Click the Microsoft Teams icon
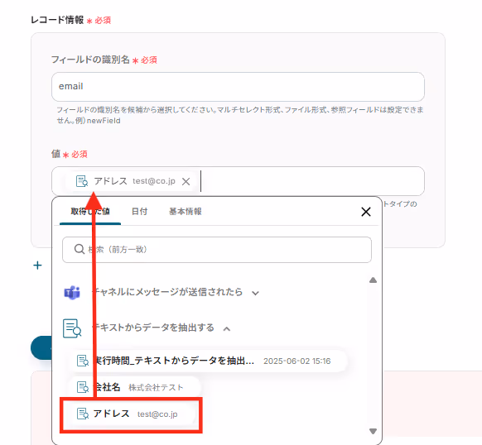The image size is (482, 445). (x=72, y=293)
